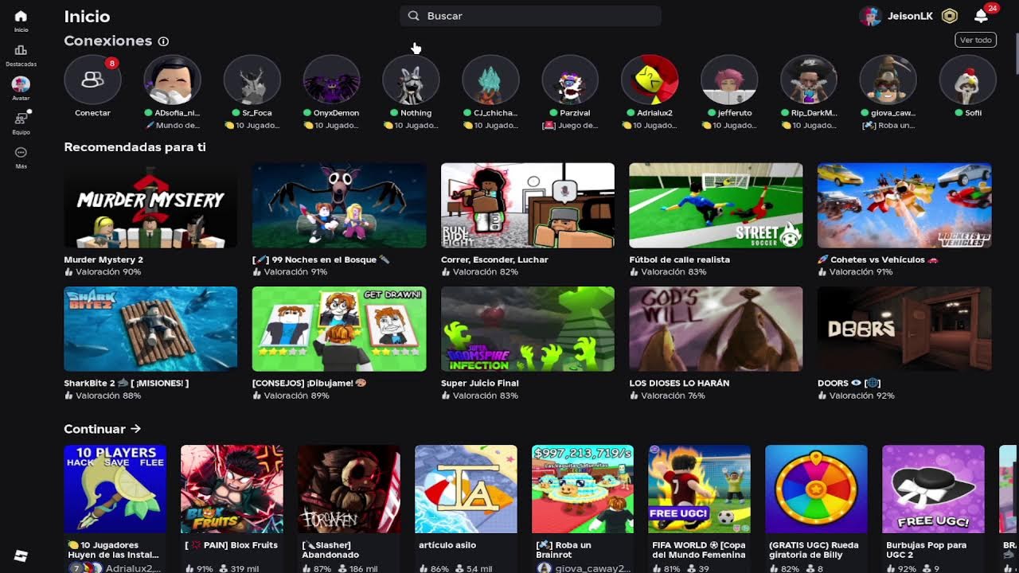Image resolution: width=1019 pixels, height=573 pixels.
Task: Click the Conexiones section heading
Action: [x=107, y=41]
